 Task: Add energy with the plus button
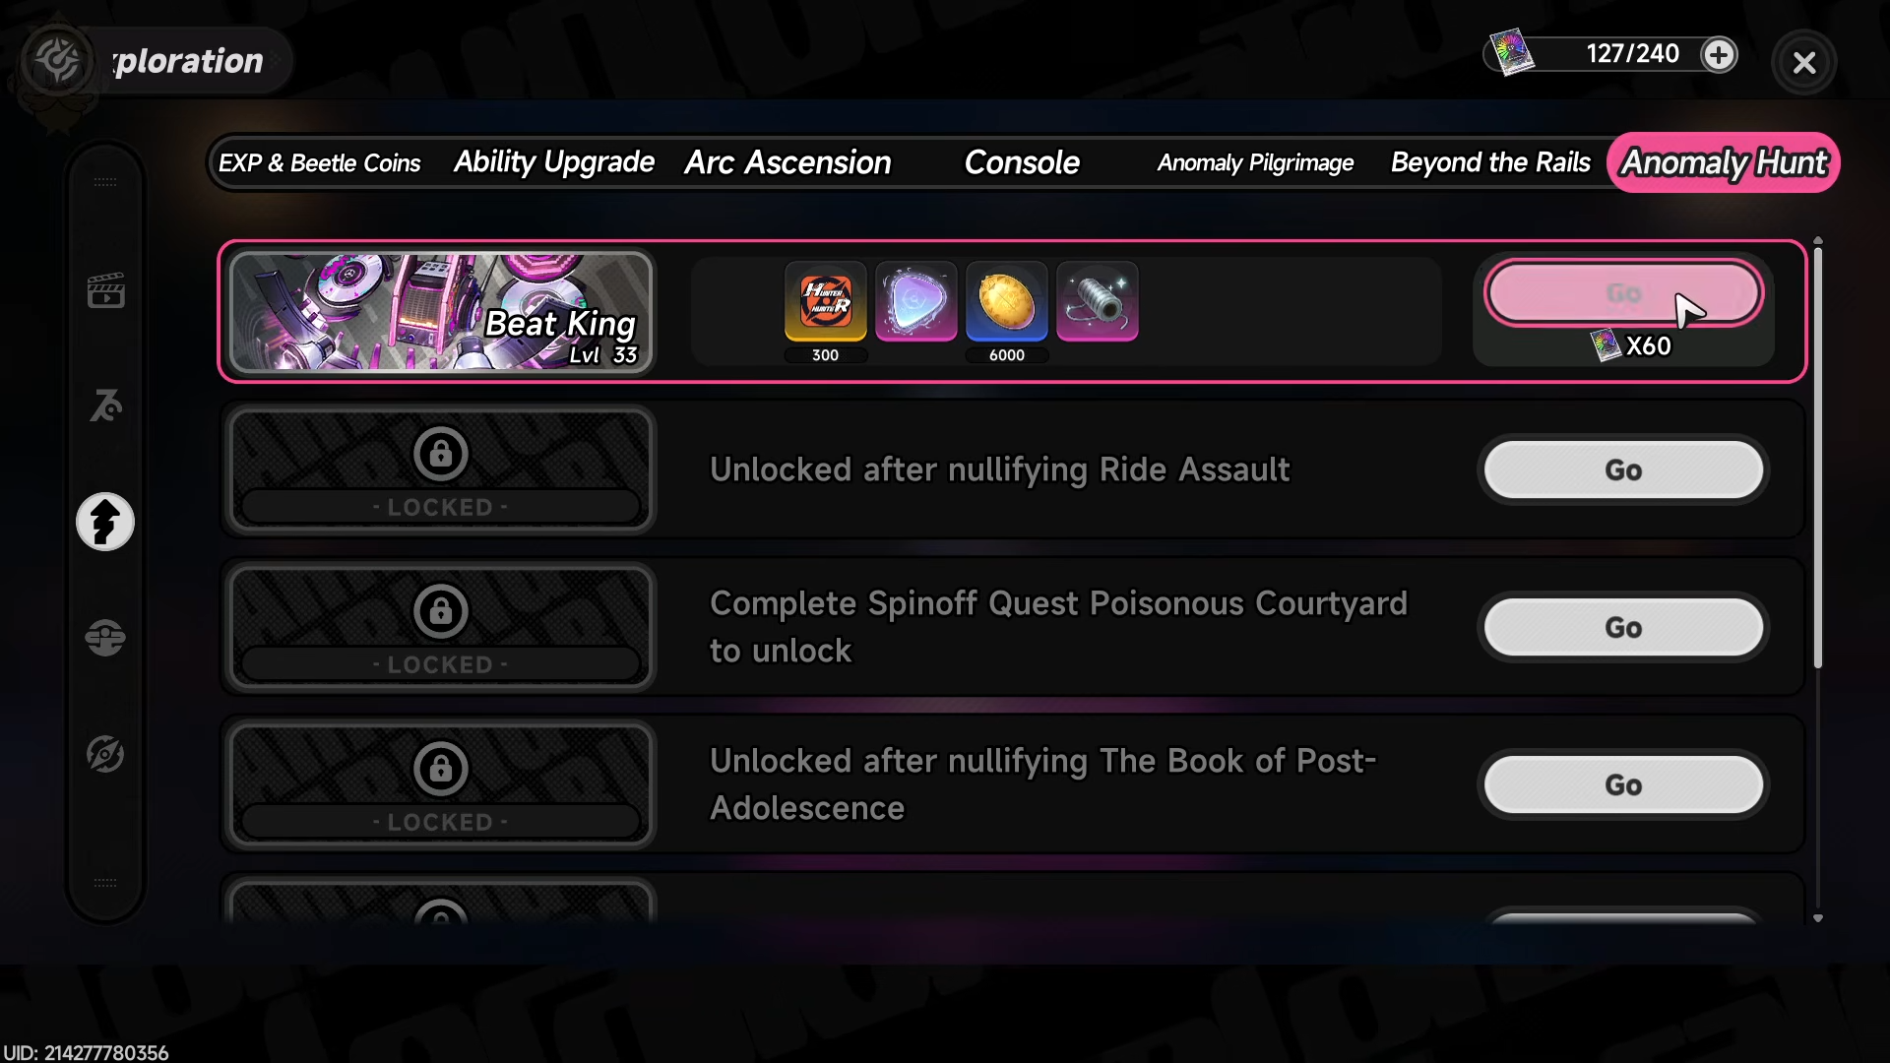pyautogui.click(x=1719, y=54)
